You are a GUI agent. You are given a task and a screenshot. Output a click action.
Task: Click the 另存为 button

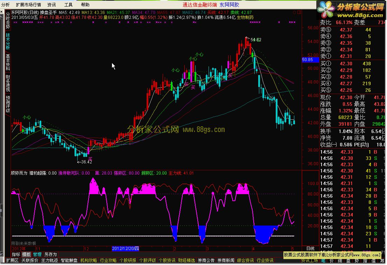point(50,255)
